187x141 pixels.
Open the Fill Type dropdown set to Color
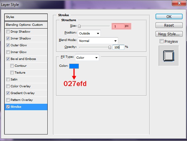tap(87, 57)
